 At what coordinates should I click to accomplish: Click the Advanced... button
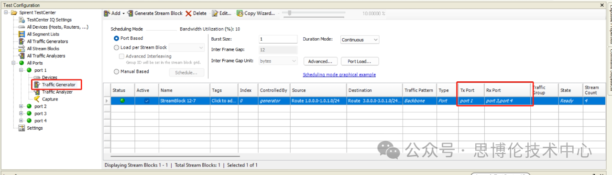(320, 61)
